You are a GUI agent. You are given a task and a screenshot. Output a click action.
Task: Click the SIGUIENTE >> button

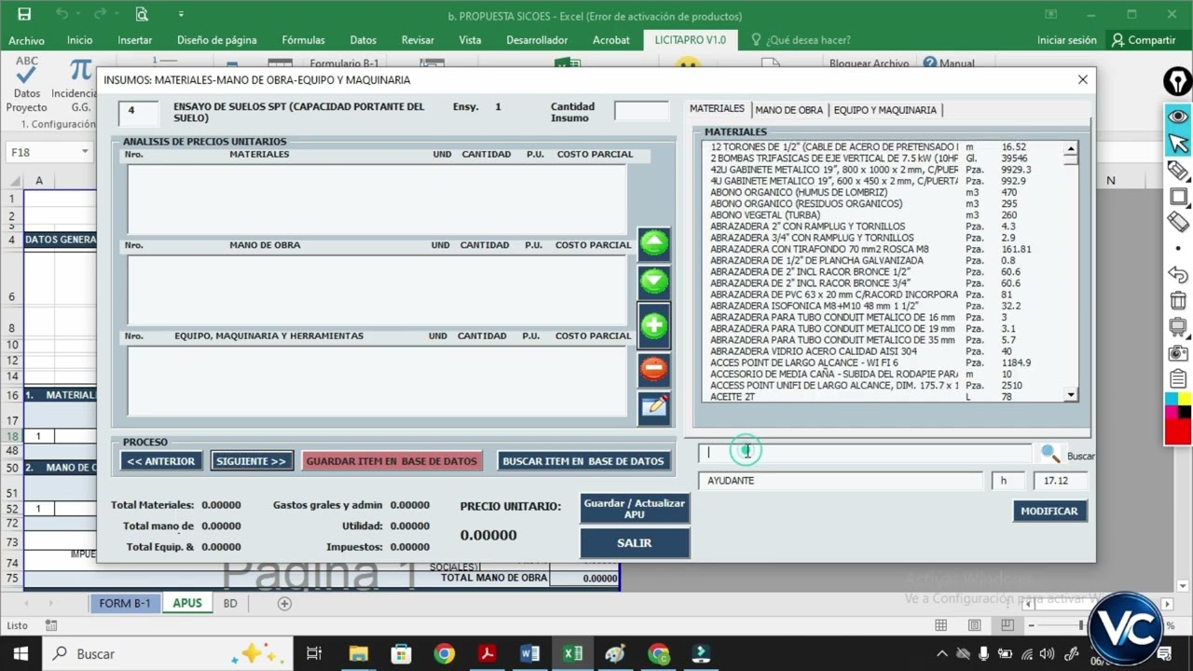pyautogui.click(x=252, y=460)
